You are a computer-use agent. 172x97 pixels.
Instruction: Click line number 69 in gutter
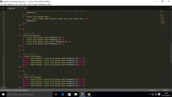click(x=4, y=35)
